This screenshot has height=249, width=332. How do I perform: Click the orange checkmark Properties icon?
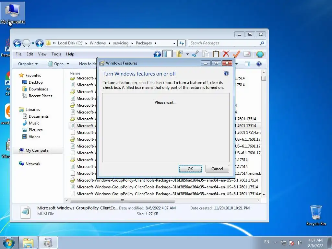(236, 54)
